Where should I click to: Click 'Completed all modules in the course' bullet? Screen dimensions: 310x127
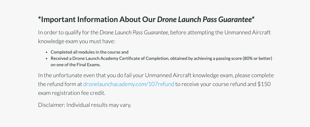pyautogui.click(x=89, y=52)
